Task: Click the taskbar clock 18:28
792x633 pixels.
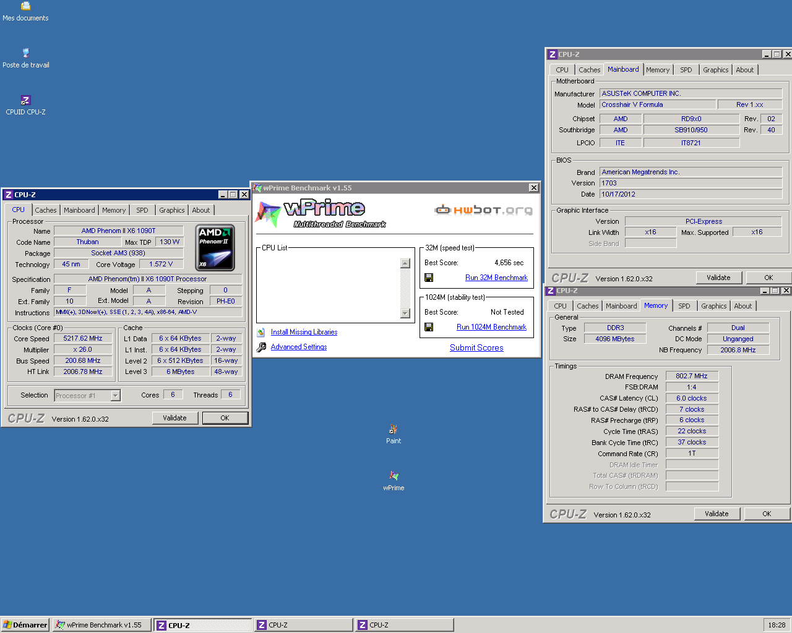Action: click(x=777, y=625)
